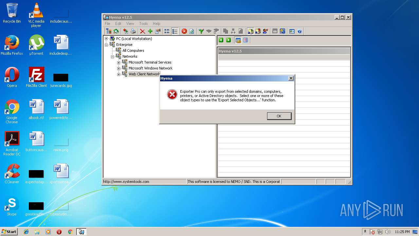Image resolution: width=419 pixels, height=236 pixels.
Task: Expand Microsoft Terminal Services node
Action: pyautogui.click(x=118, y=63)
